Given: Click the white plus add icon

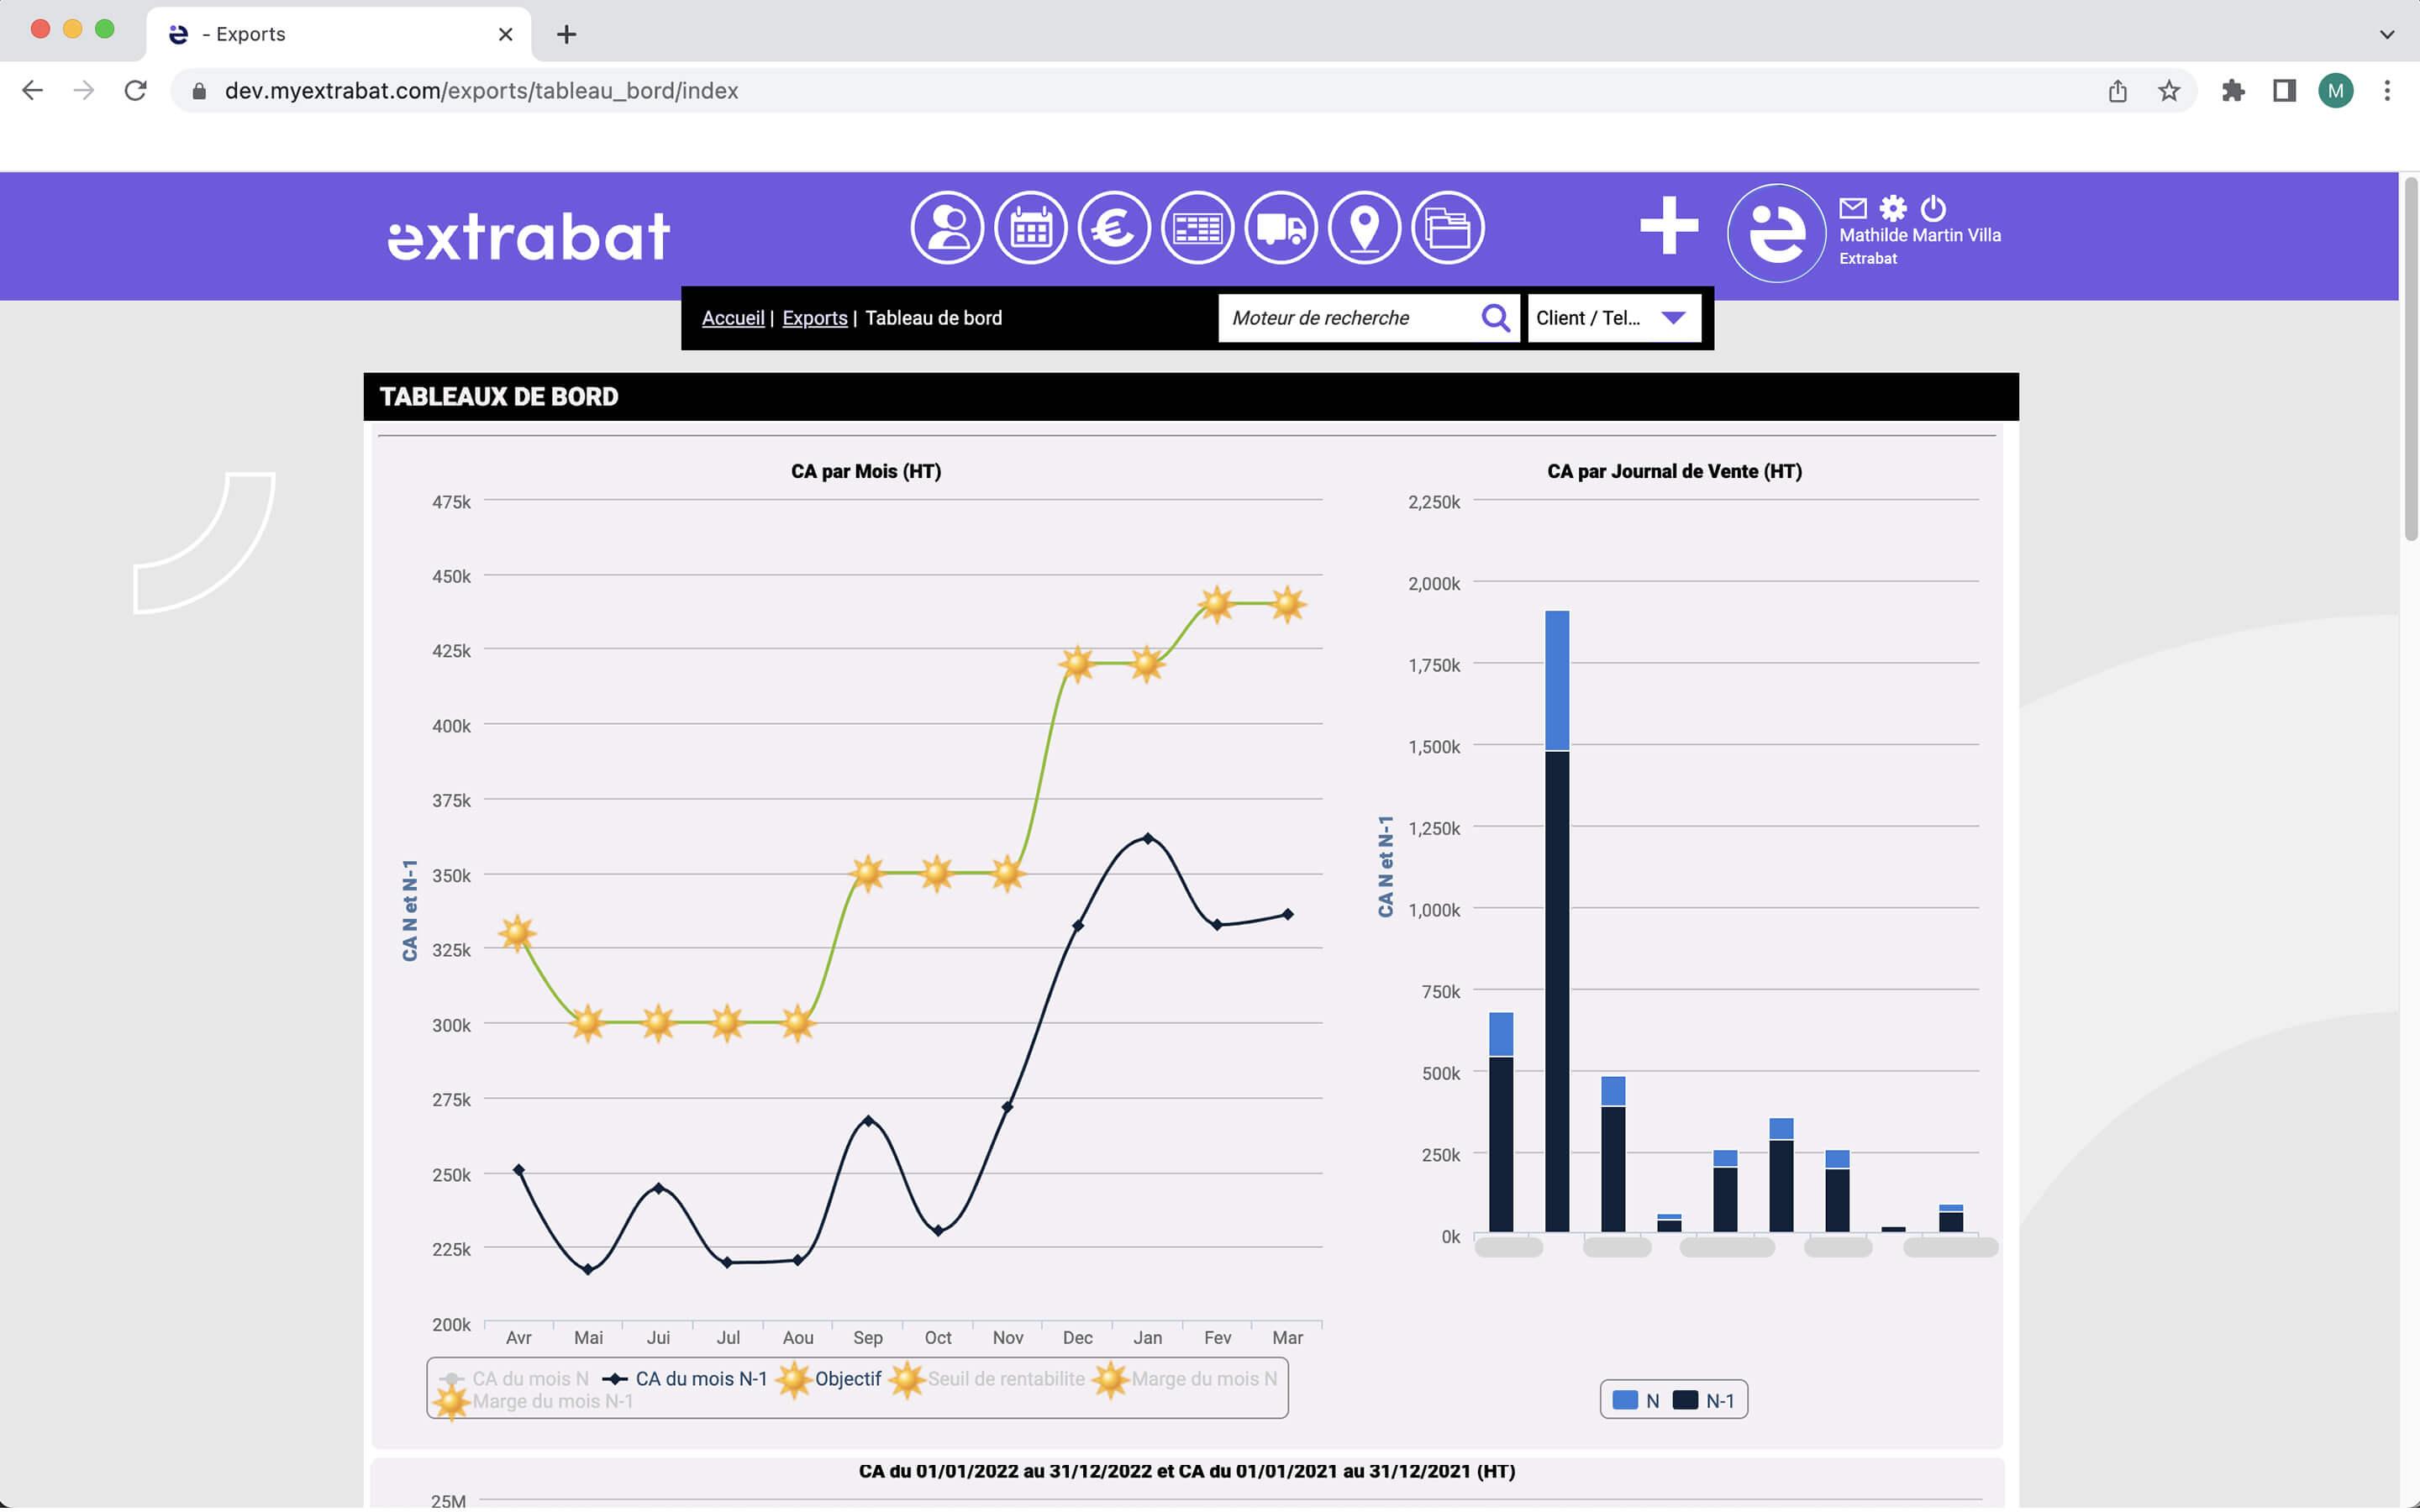Looking at the screenshot, I should pyautogui.click(x=1669, y=226).
